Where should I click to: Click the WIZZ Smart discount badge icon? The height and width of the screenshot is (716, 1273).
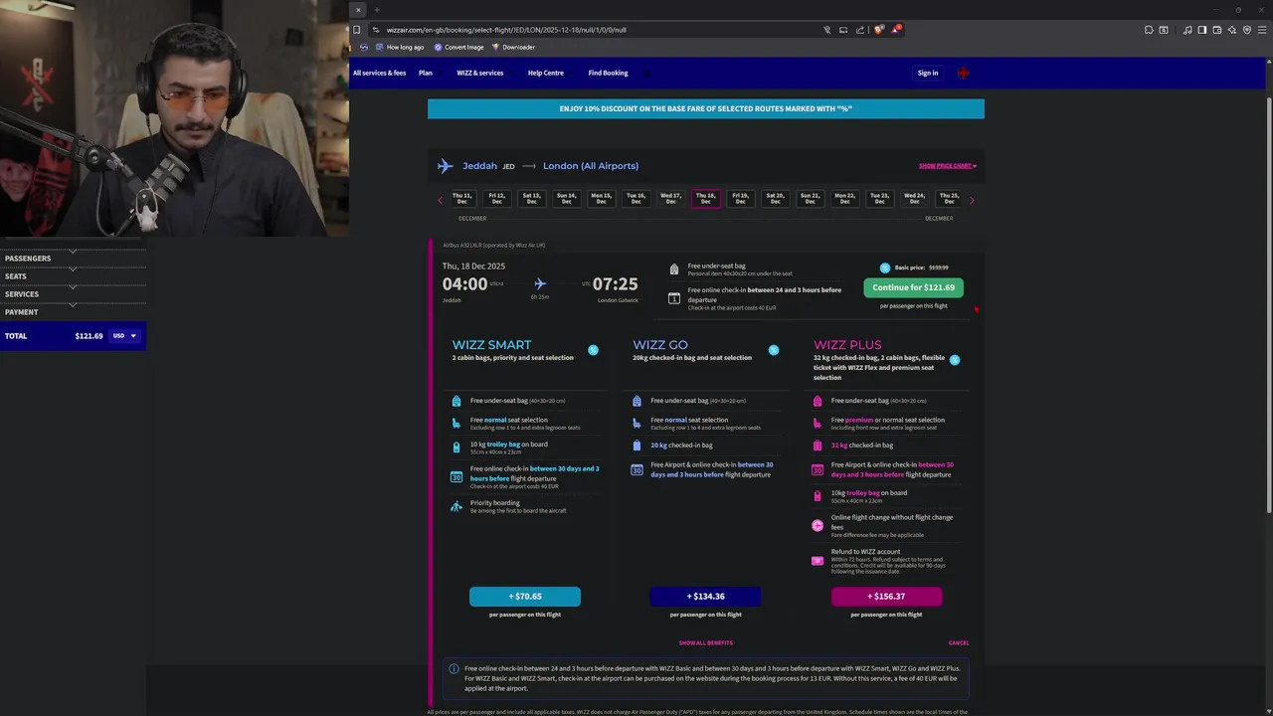[x=593, y=350]
